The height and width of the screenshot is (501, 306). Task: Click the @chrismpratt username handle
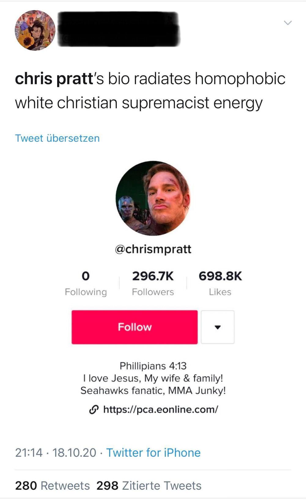153,249
